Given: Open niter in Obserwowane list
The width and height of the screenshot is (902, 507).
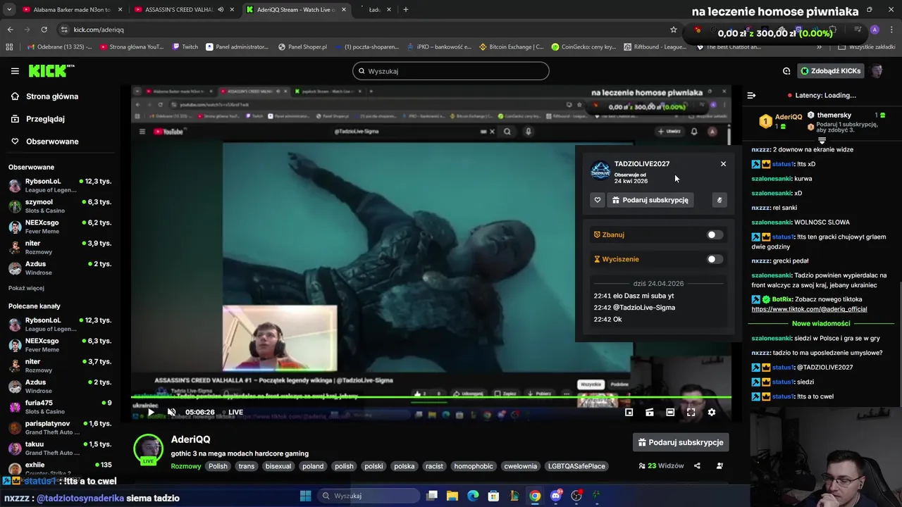Looking at the screenshot, I should point(60,247).
